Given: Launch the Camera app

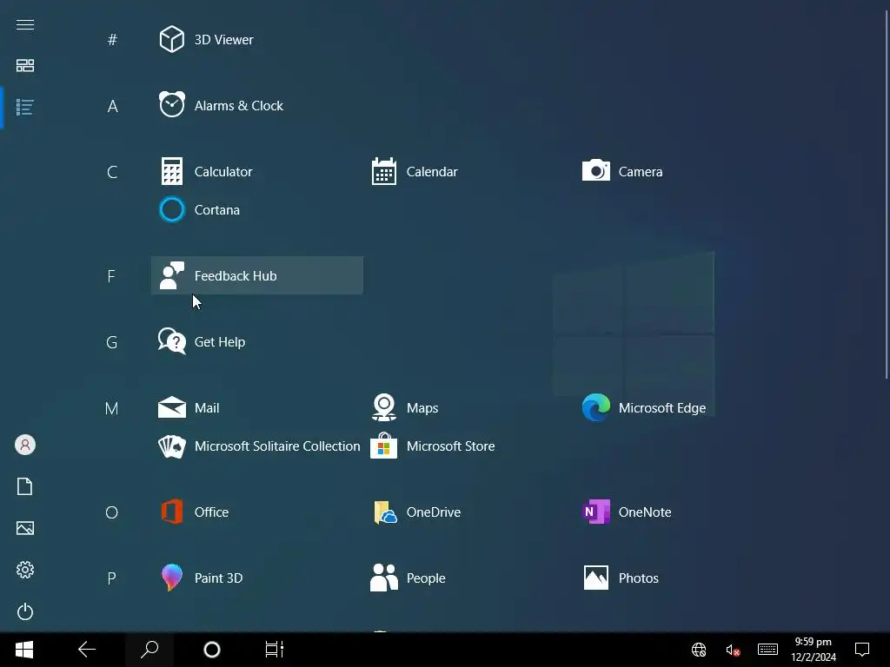Looking at the screenshot, I should 681,171.
